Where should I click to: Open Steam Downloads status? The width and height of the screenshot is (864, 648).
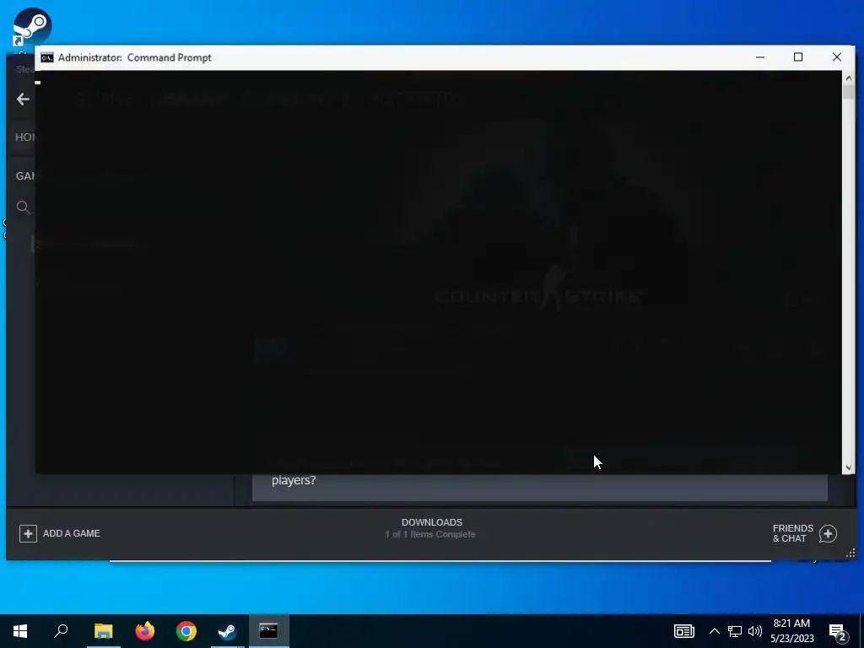click(x=431, y=528)
